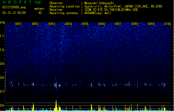Click the 1.1 kHz axis label

(2, 36)
